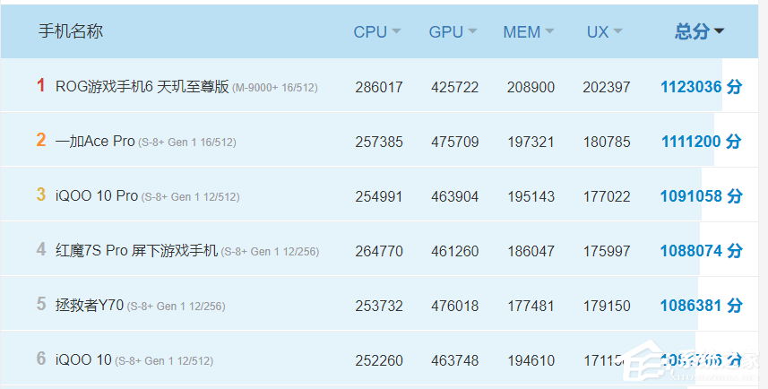Click GPU score 476018
This screenshot has width=768, height=389.
455,307
